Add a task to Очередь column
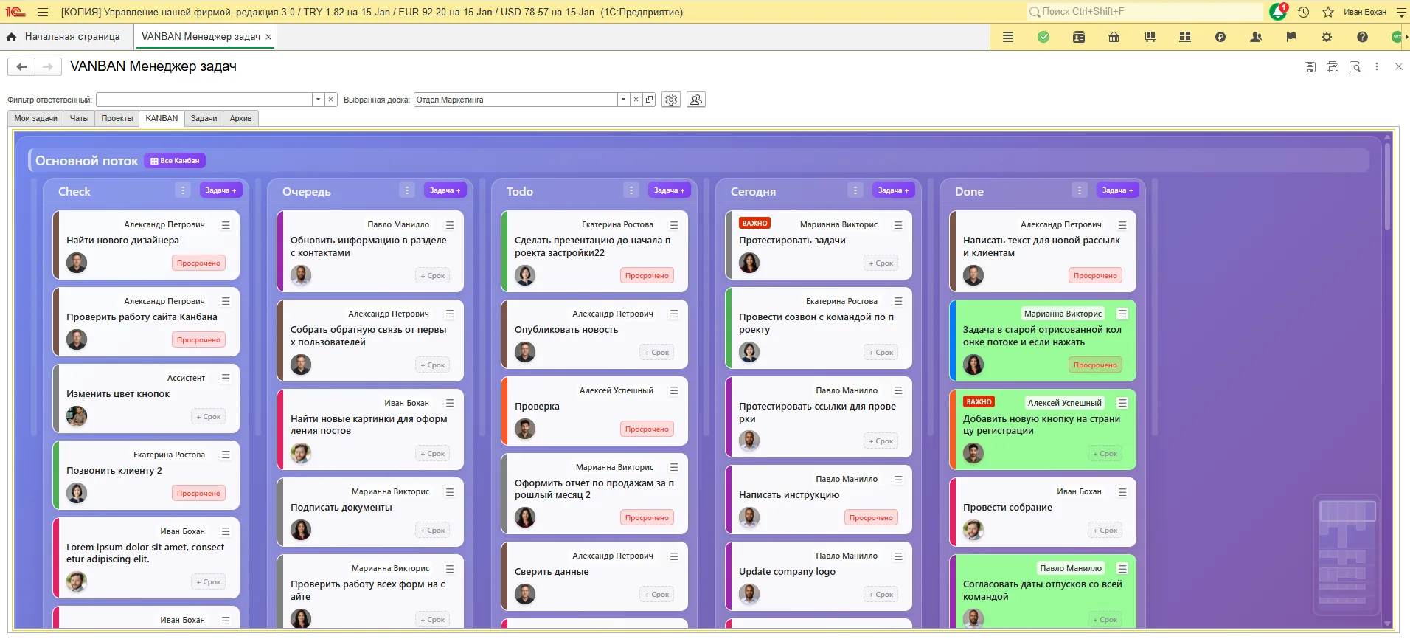 (445, 190)
